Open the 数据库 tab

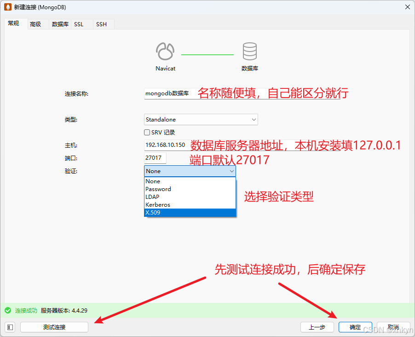coord(60,24)
